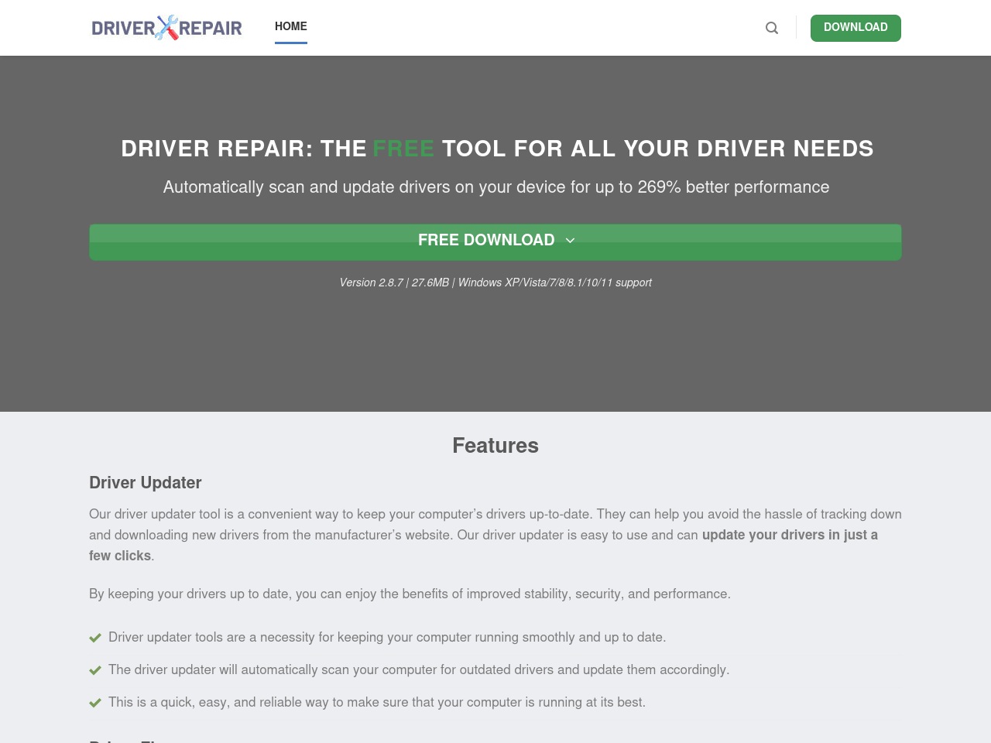
Task: Click the large FREE DOWNLOAD button
Action: 495,242
